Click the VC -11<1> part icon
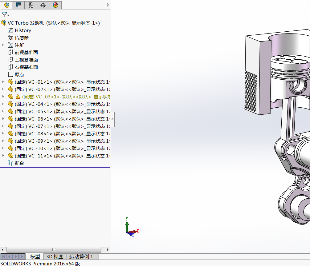This screenshot has width=310, height=266. point(10,156)
